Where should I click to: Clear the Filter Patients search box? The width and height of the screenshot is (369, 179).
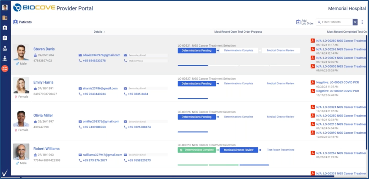coord(355,22)
